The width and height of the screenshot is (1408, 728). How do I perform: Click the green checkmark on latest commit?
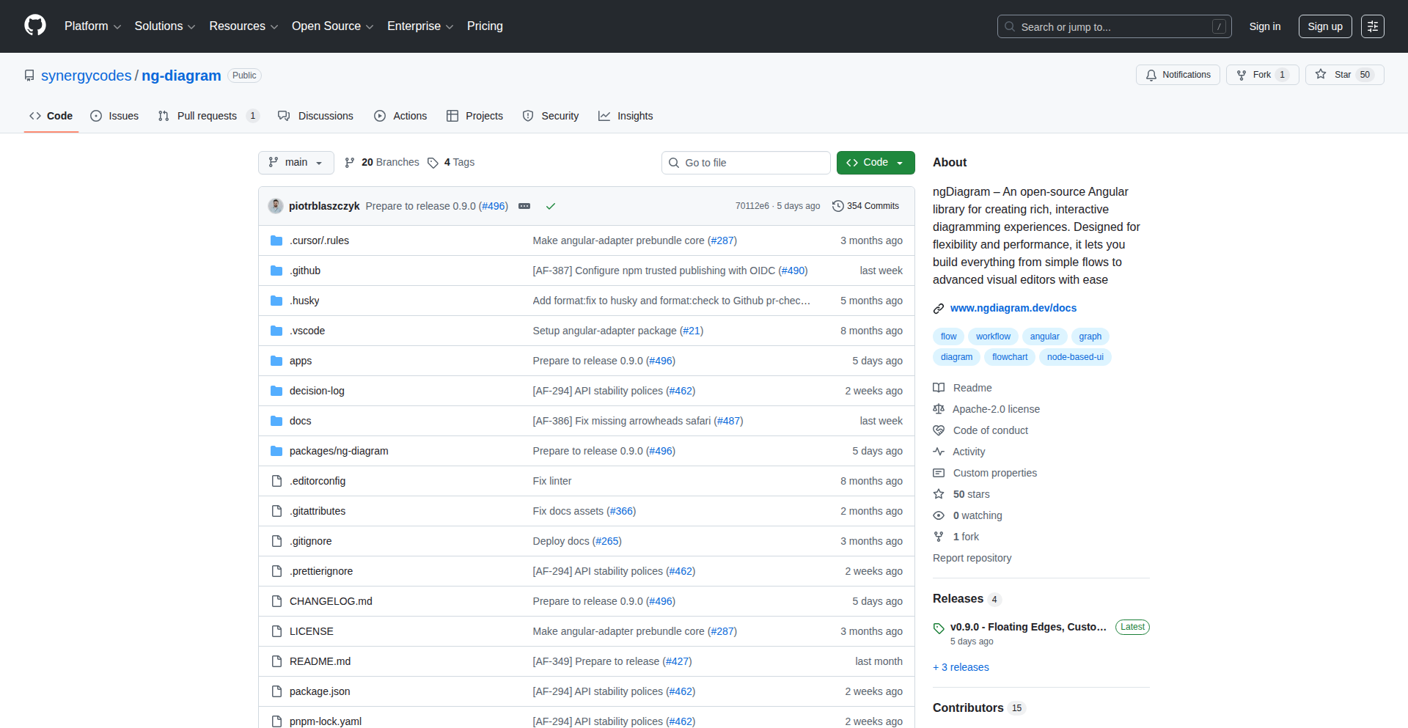551,206
